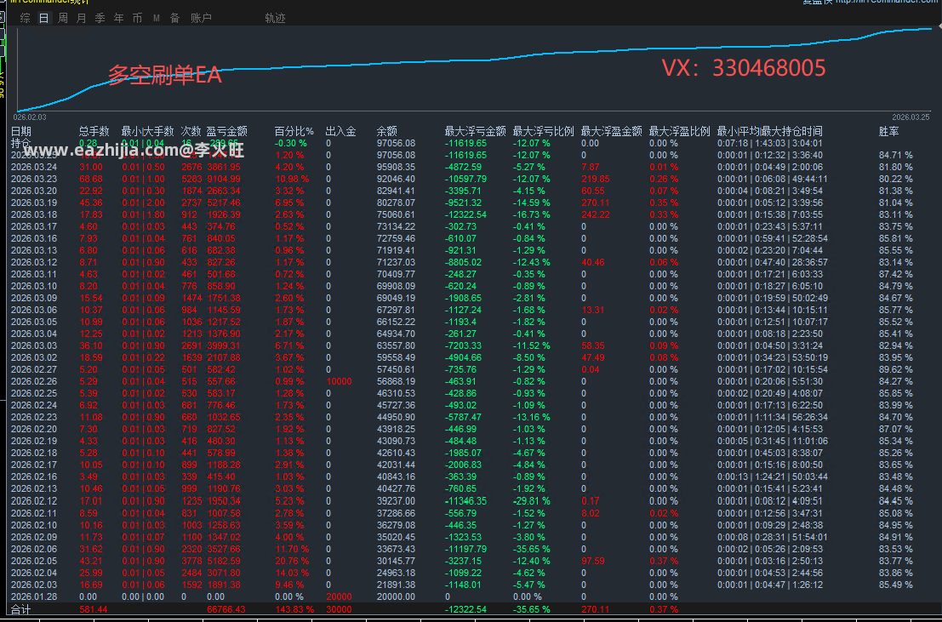Click the blue equity curve line
The image size is (942, 622).
475,60
